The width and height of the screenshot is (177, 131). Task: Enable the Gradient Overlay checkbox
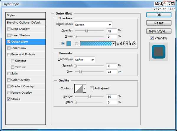click(9, 86)
